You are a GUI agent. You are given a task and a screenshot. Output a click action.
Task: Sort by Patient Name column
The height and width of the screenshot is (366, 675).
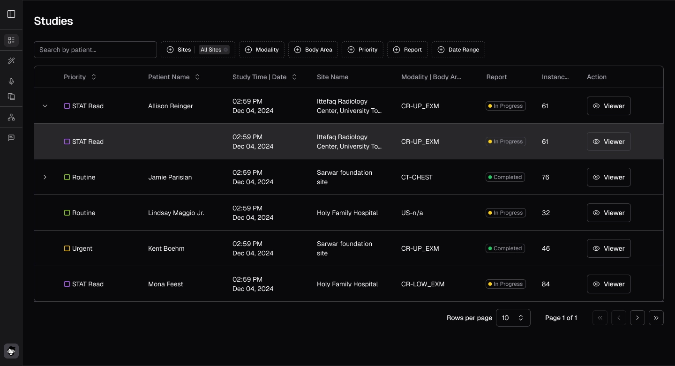[174, 77]
